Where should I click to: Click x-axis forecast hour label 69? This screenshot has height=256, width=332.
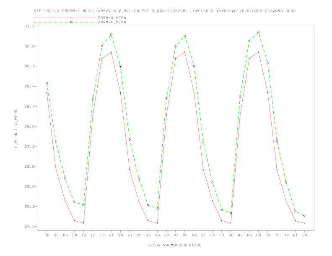pyautogui.click(x=259, y=235)
